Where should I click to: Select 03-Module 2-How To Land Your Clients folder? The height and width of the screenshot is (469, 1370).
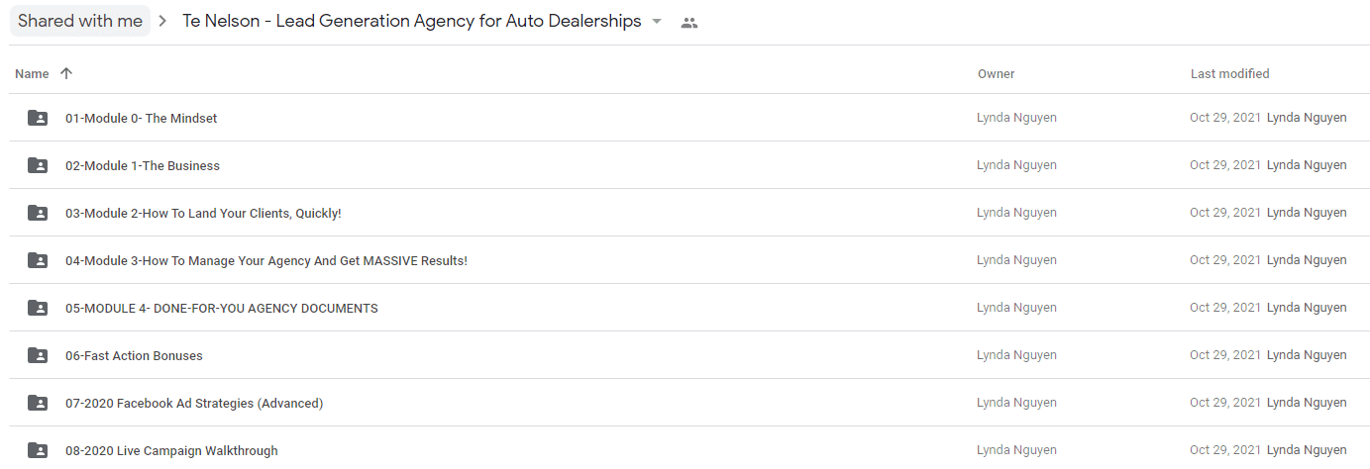pyautogui.click(x=203, y=213)
